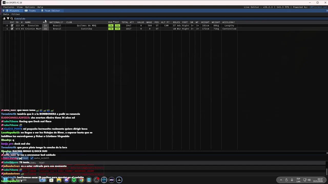Click the Controlled acceleration cell

coord(229,29)
